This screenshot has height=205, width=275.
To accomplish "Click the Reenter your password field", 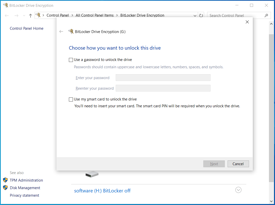I will pyautogui.click(x=163, y=88).
